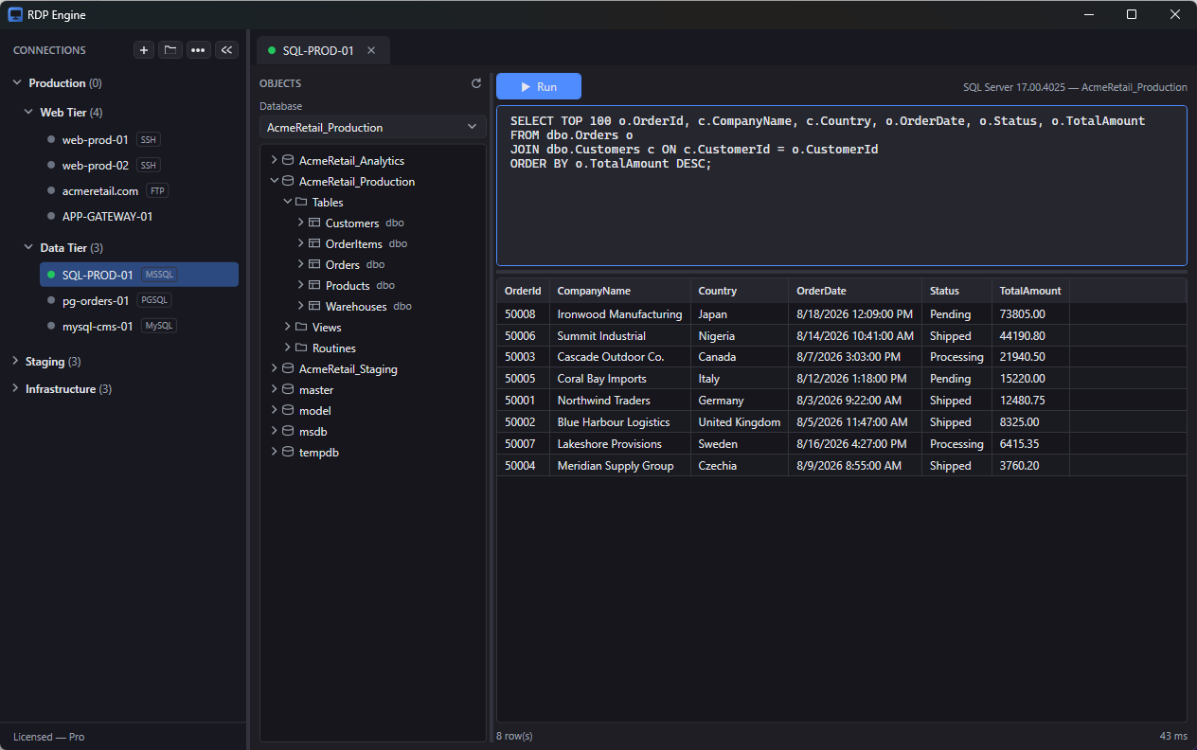
Task: Select the mysql-cms-01 MySQL connection
Action: (x=139, y=326)
